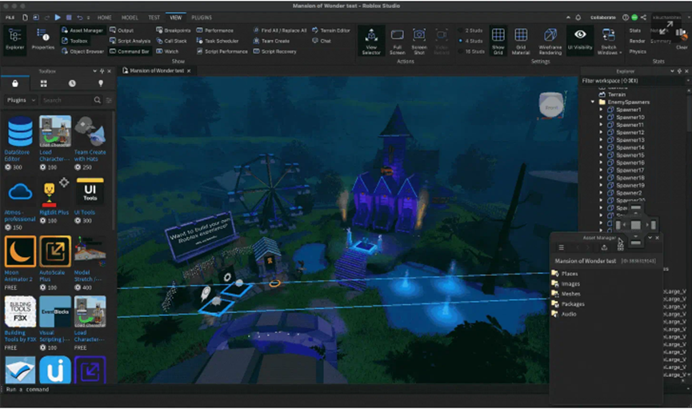Screen dimensions: 692x409
Task: Click the Collaborate button
Action: coord(603,18)
